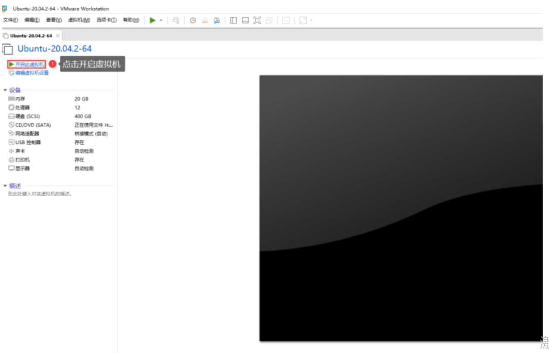Click the 存在 value beside USB 控制器

coord(79,142)
